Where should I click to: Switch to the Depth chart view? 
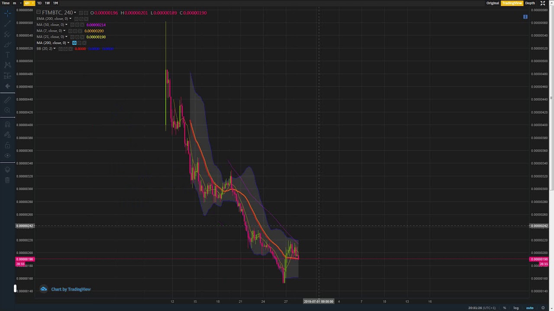point(530,3)
